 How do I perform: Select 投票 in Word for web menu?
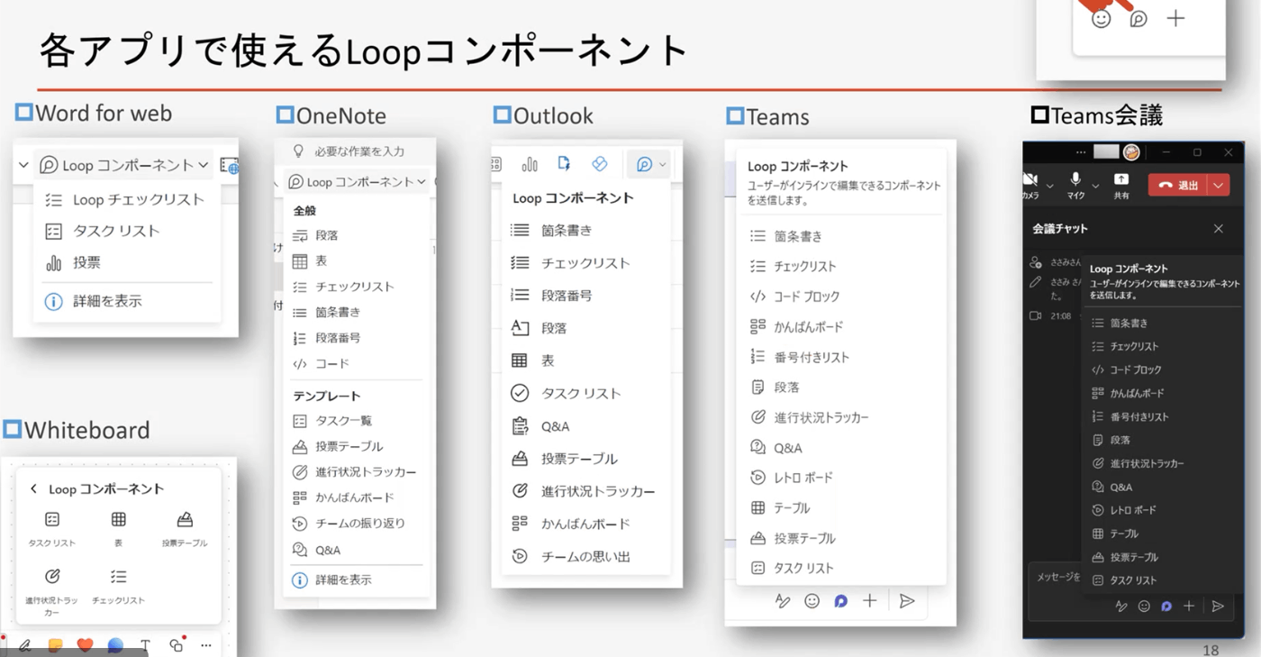(x=126, y=262)
